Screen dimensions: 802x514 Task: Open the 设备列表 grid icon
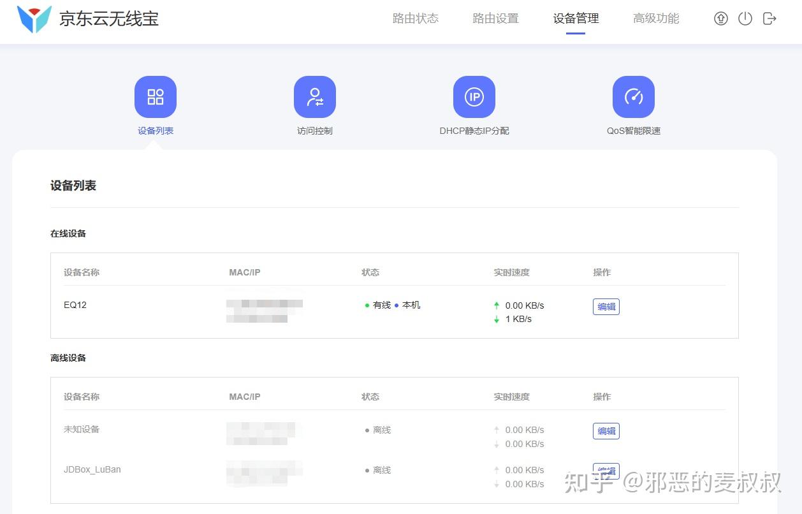(156, 97)
